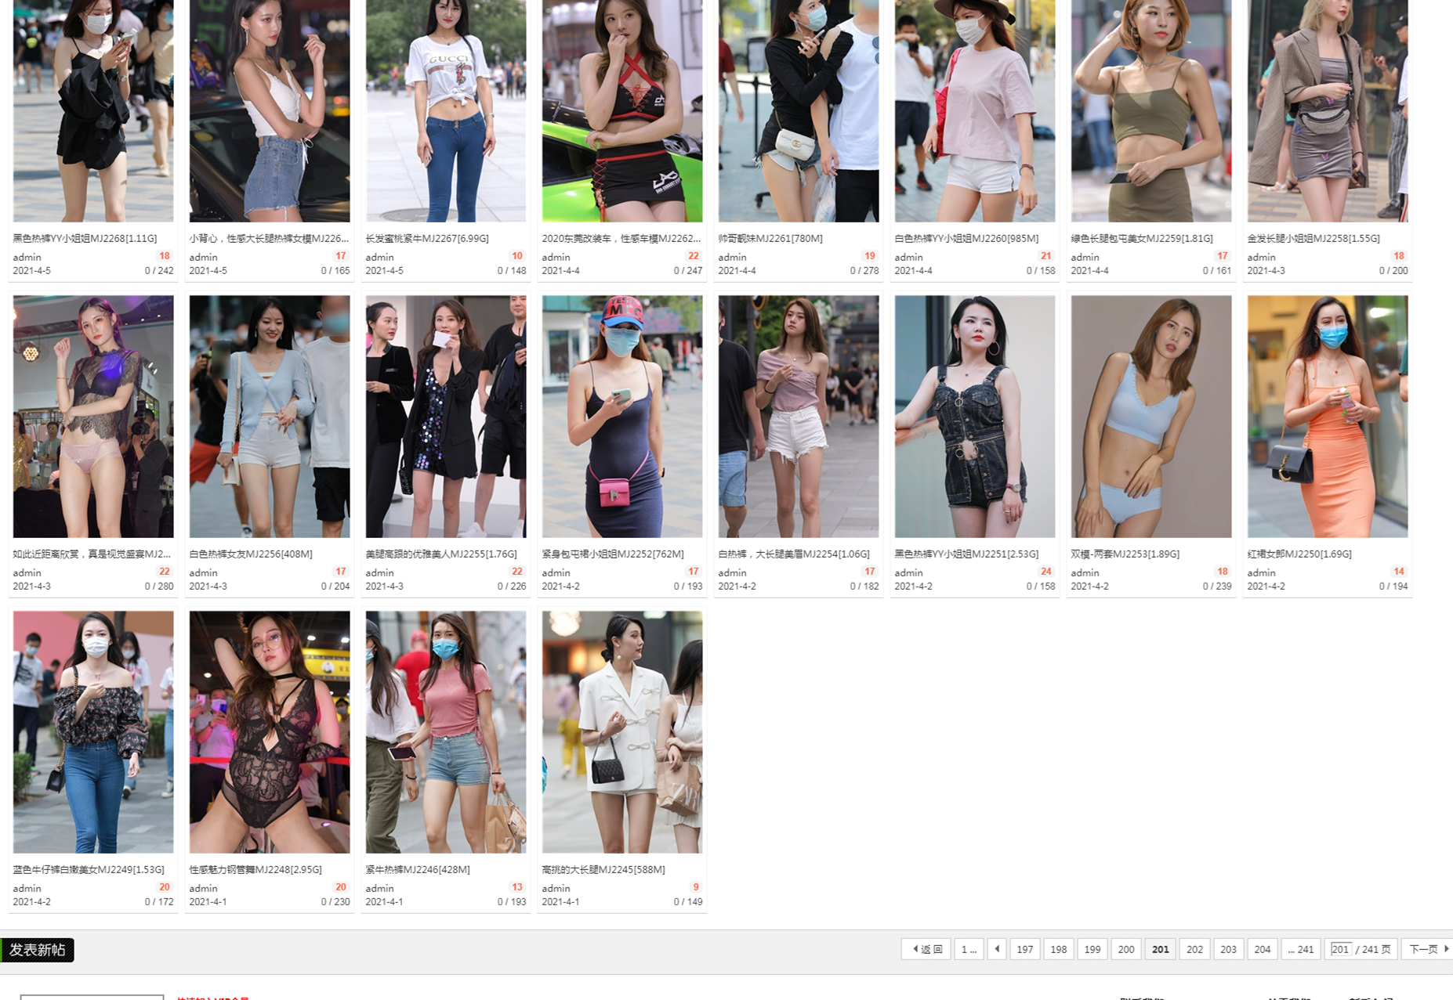Go to page 199

1092,949
